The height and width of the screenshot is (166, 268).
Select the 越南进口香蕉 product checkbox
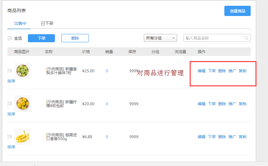pos(9,137)
